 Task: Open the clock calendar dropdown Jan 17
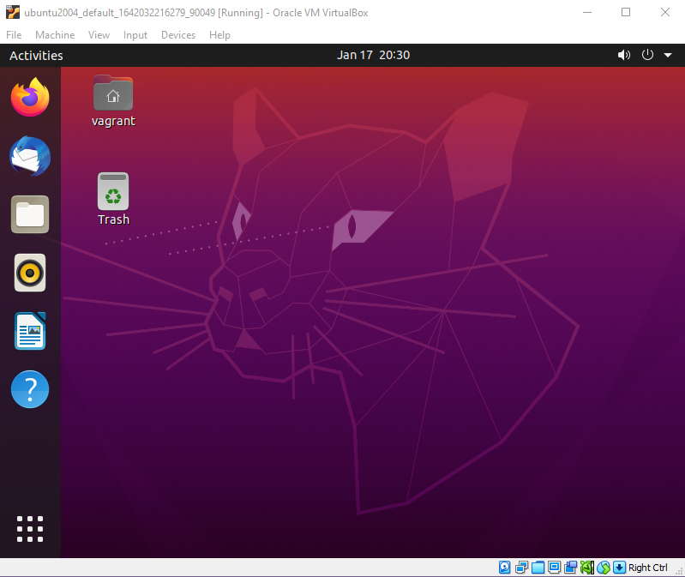click(x=373, y=55)
